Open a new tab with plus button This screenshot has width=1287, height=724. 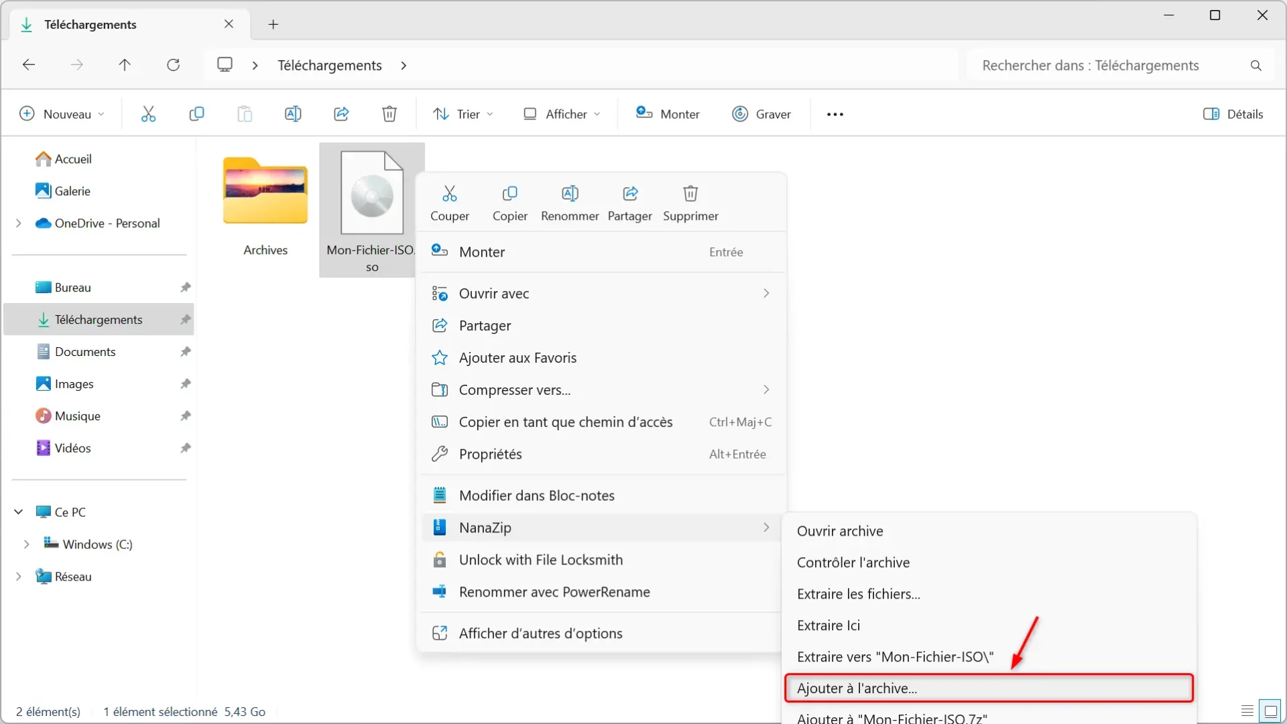coord(273,25)
